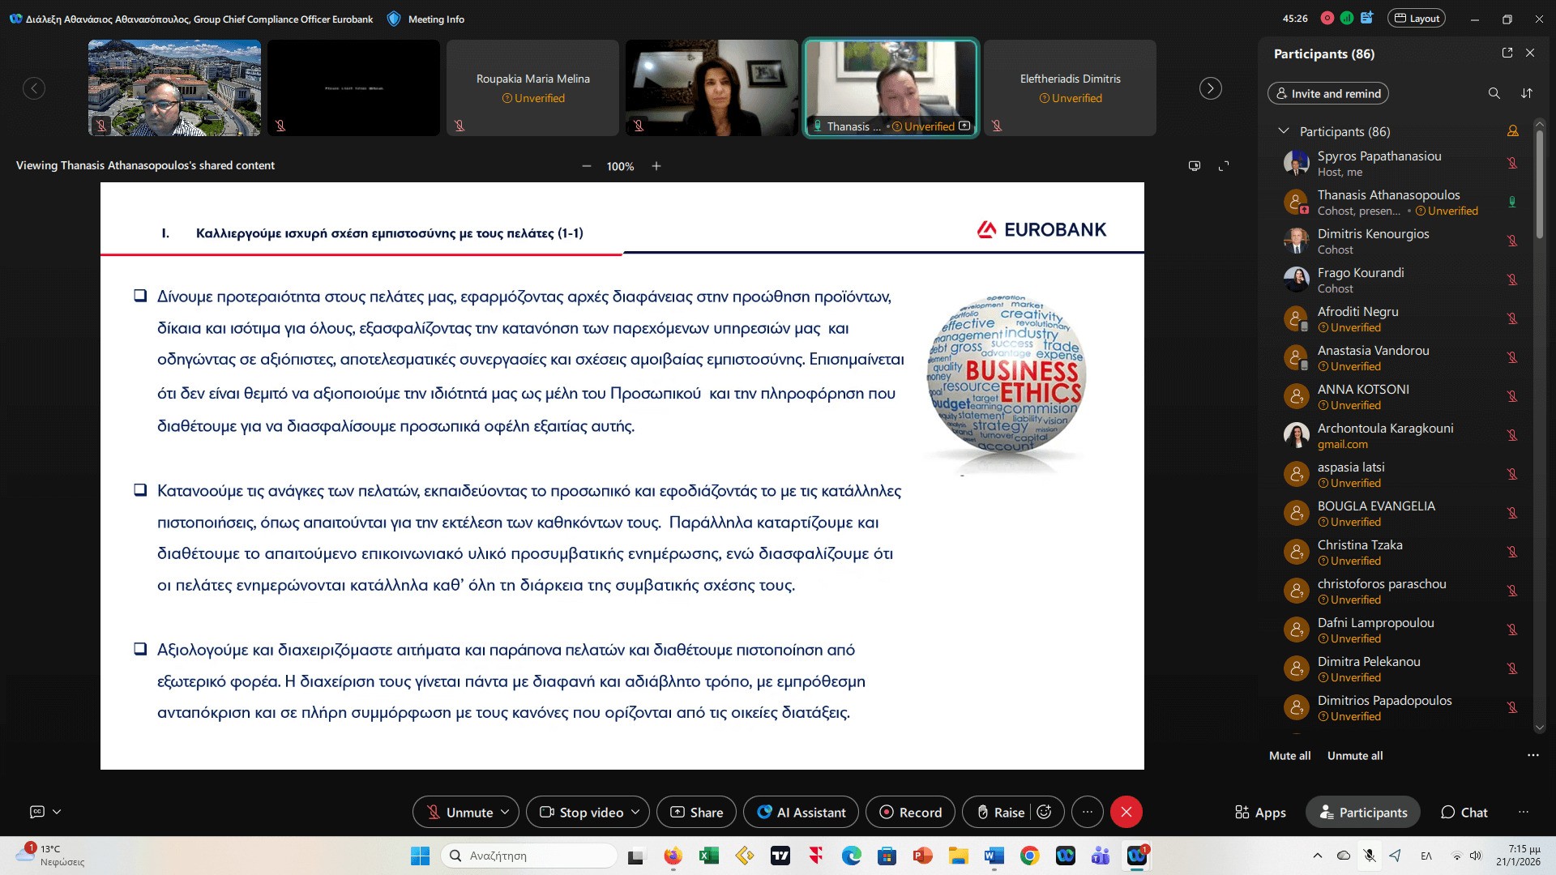Open Apps panel
The height and width of the screenshot is (875, 1556).
pos(1260,812)
